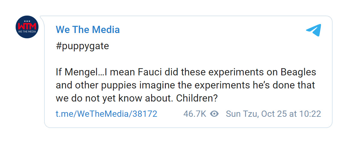Click the three stars in the WTM logo

tap(27, 21)
